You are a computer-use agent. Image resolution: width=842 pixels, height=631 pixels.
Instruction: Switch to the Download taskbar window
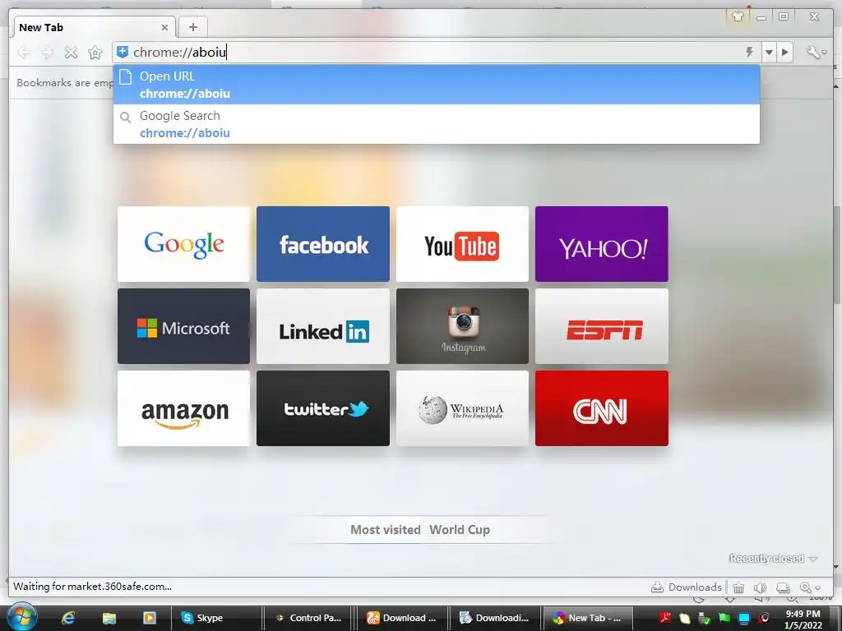(402, 618)
